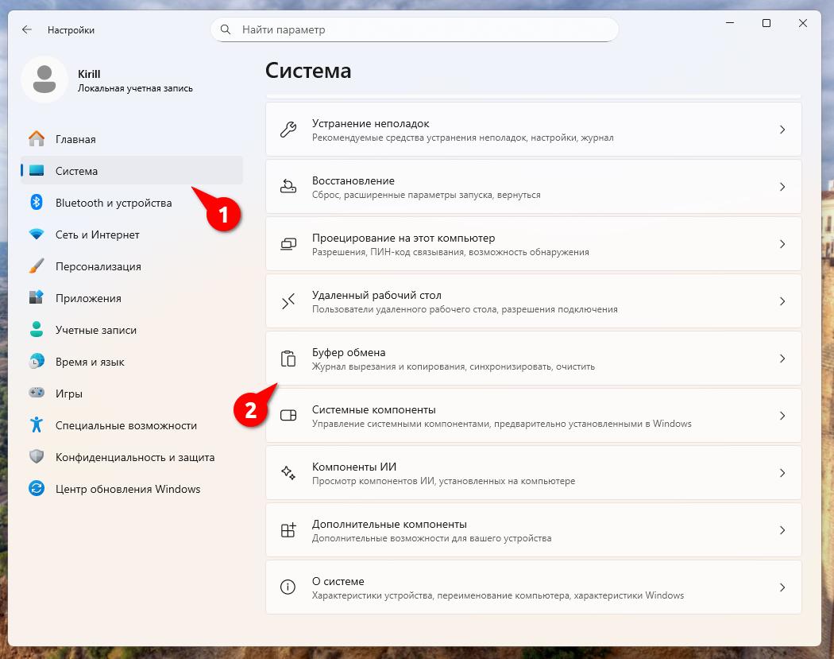Expand the Дополнительные компоненты row chevron
Image resolution: width=834 pixels, height=659 pixels.
(782, 530)
